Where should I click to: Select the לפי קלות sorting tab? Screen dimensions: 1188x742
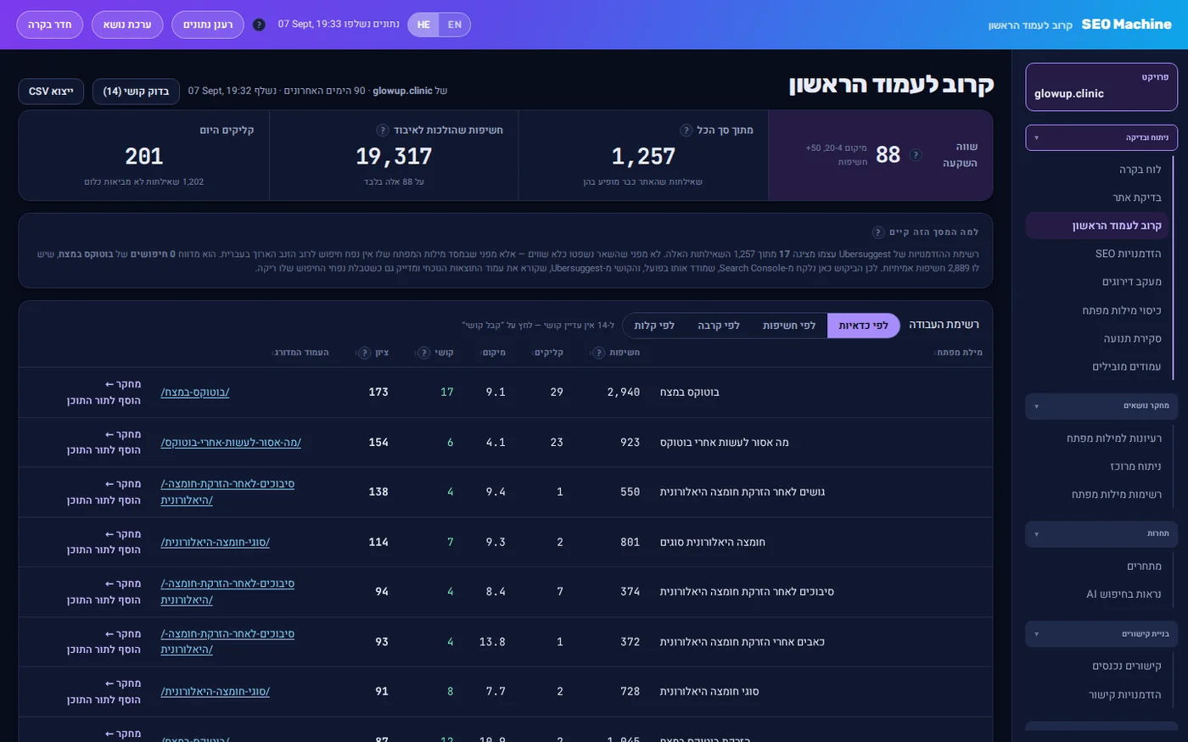pyautogui.click(x=654, y=326)
